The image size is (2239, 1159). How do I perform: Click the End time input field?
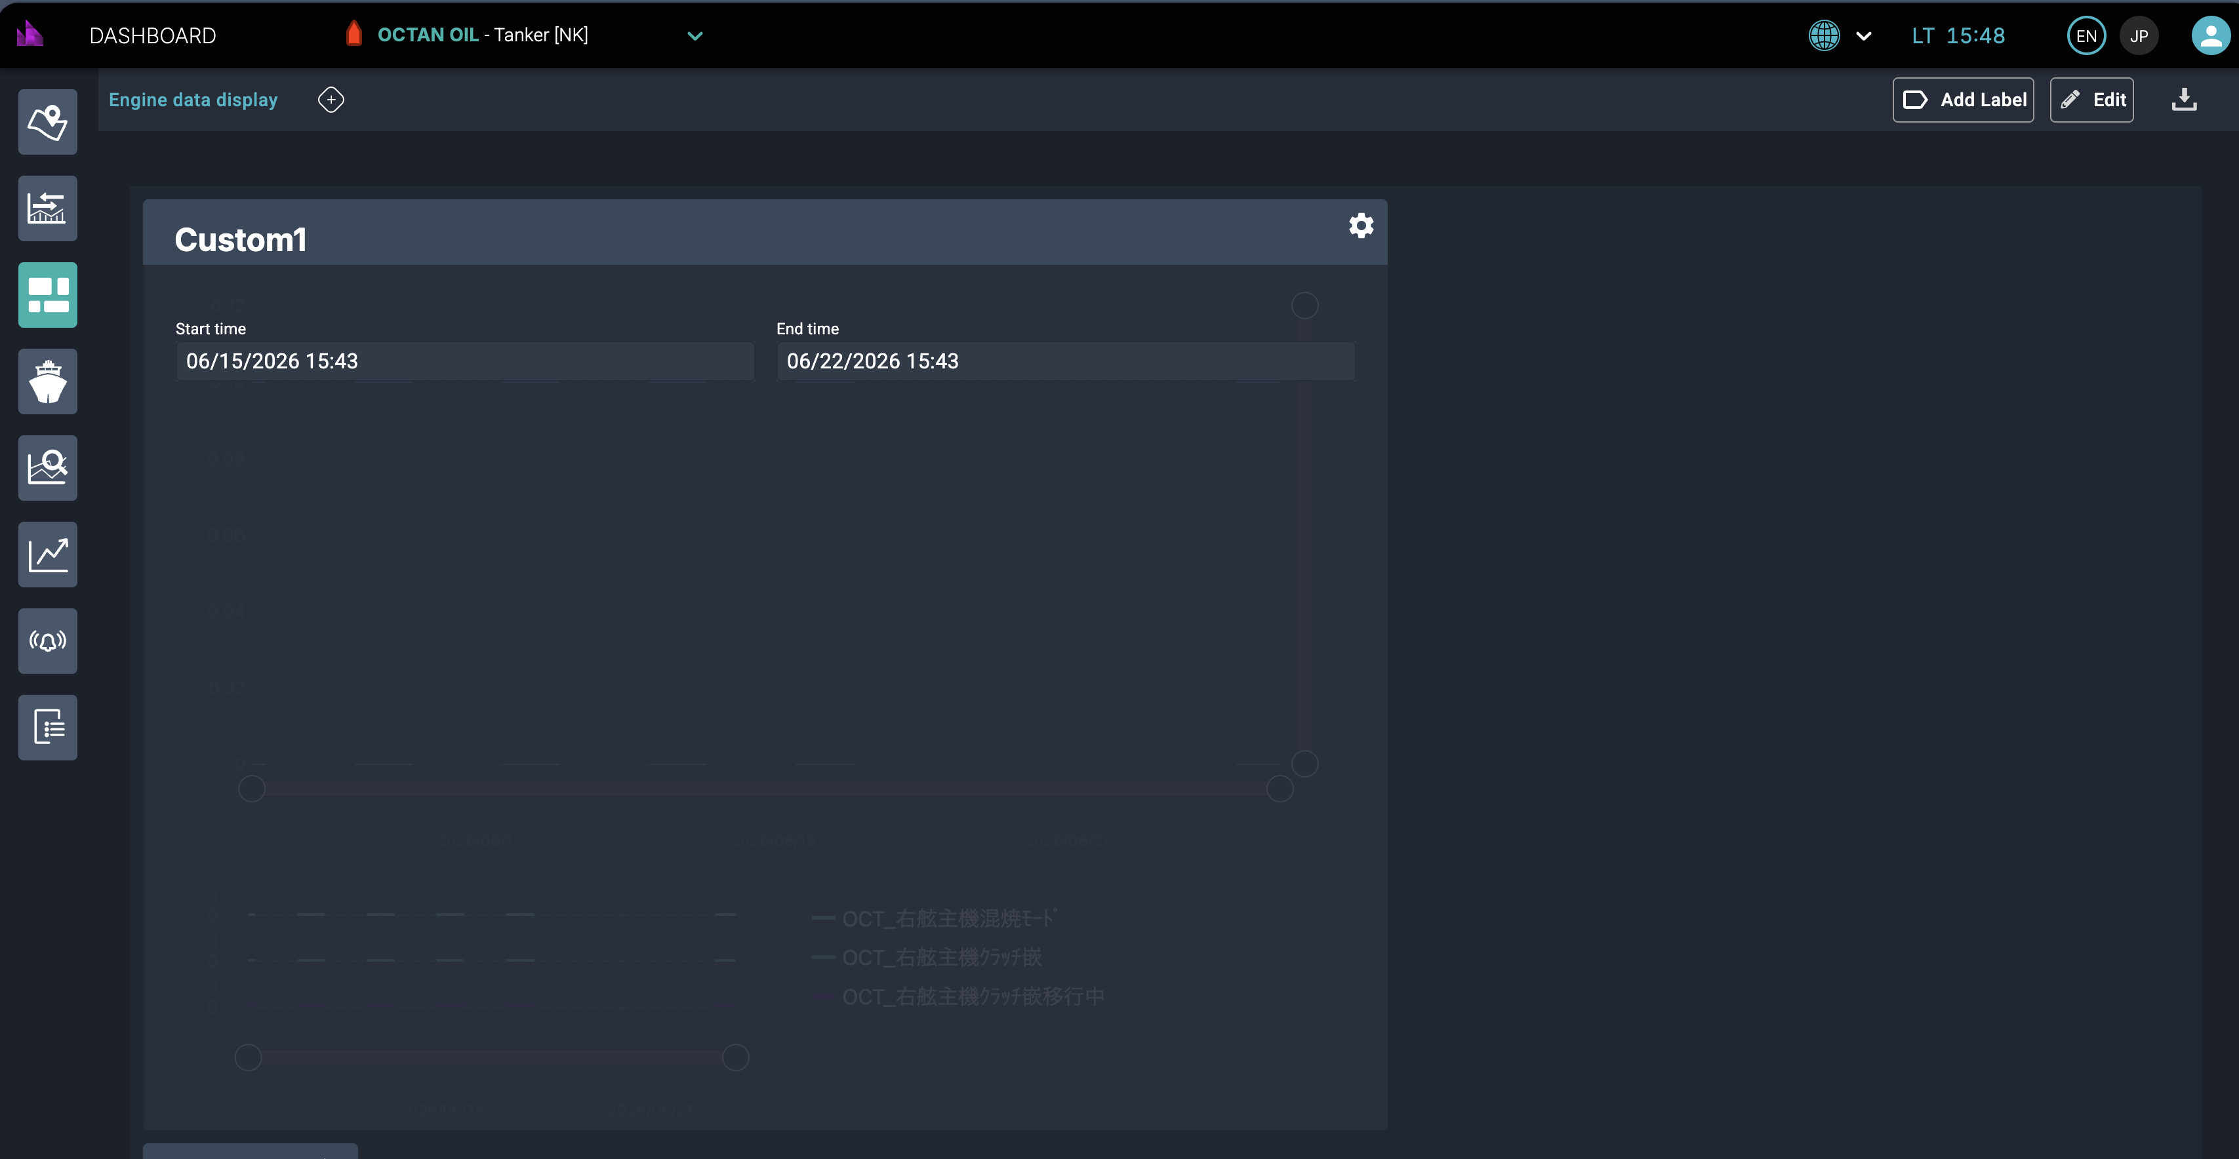coord(1066,361)
